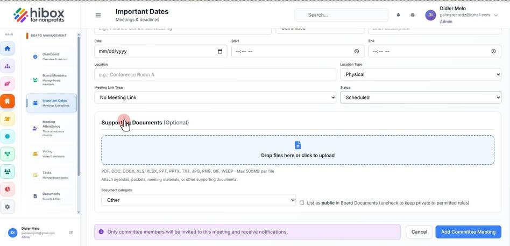Select the graduation cap icon in the rail
The height and width of the screenshot is (246, 510).
pos(8,119)
